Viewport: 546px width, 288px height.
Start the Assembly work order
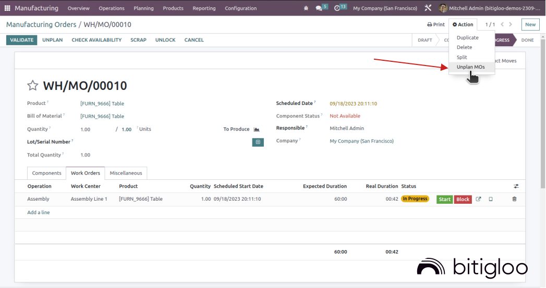[x=445, y=199]
